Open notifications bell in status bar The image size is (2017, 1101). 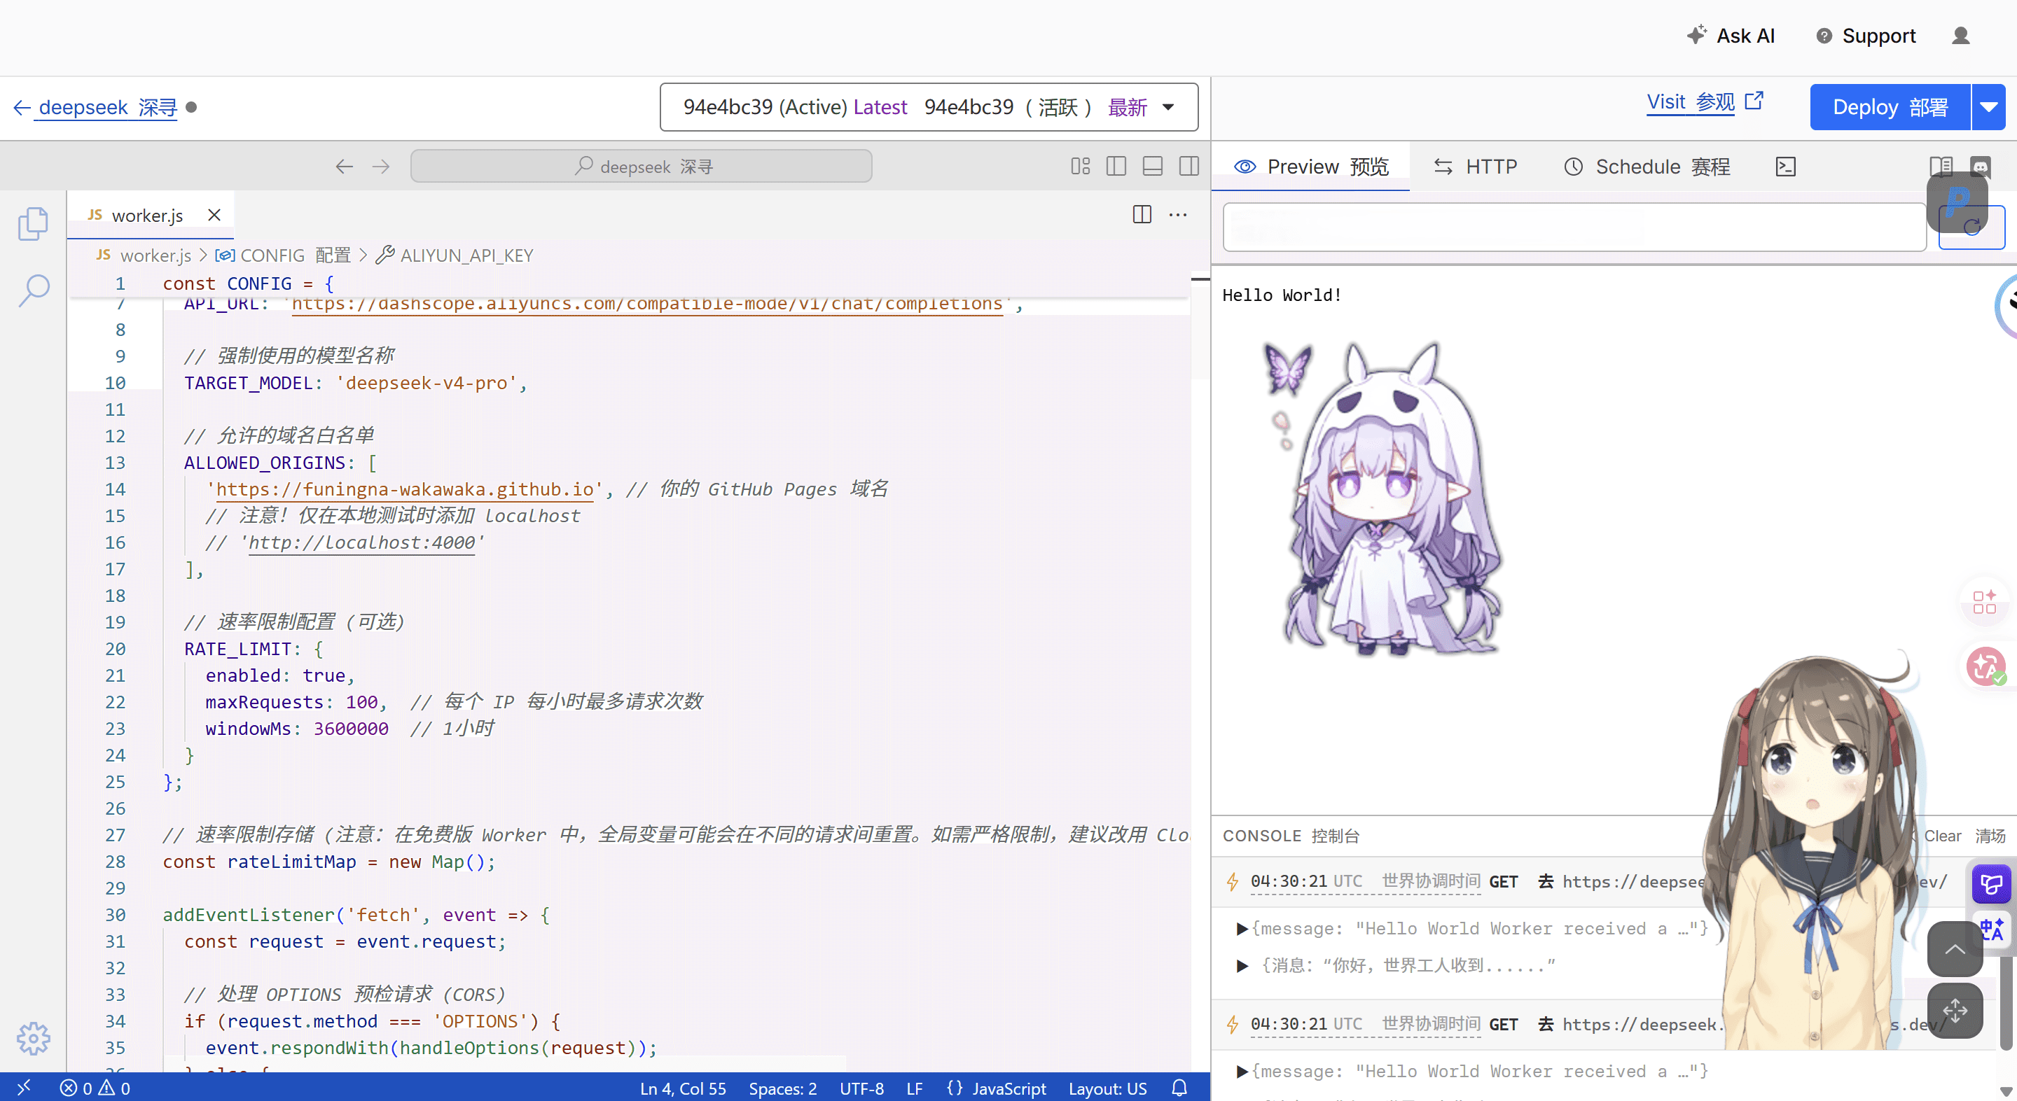pyautogui.click(x=1179, y=1088)
